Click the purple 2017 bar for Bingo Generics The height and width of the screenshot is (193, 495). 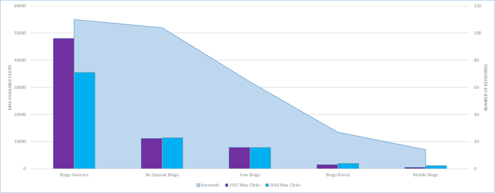pyautogui.click(x=64, y=103)
